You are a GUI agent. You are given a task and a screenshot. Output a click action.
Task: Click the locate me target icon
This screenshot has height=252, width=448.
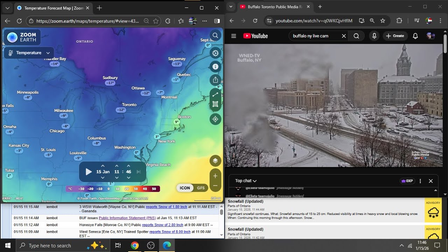coord(215,119)
